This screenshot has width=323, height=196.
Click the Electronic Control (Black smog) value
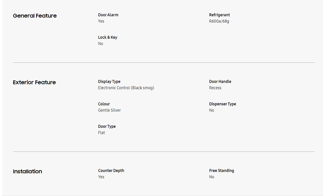[126, 88]
